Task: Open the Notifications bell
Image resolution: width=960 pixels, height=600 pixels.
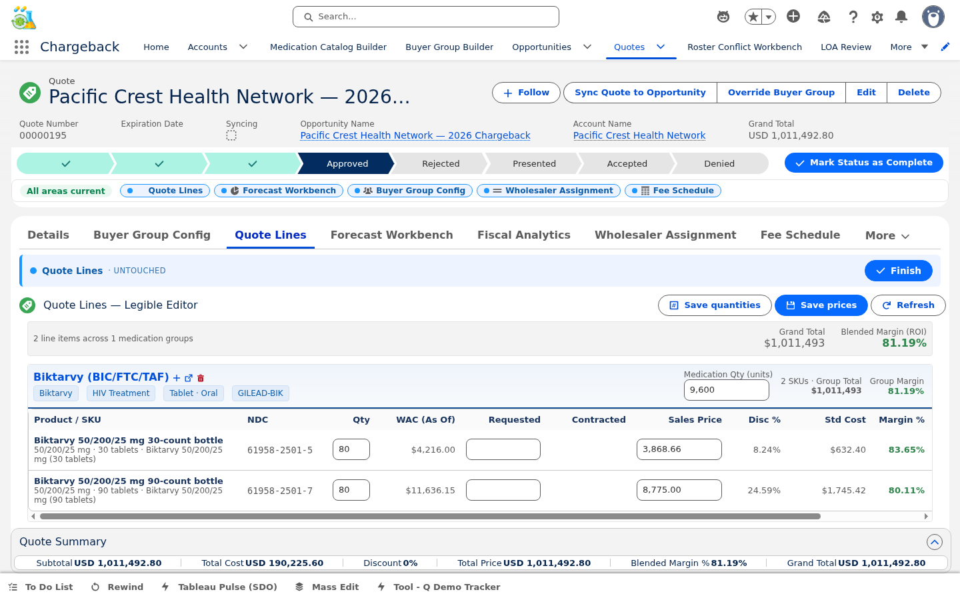Action: [901, 17]
